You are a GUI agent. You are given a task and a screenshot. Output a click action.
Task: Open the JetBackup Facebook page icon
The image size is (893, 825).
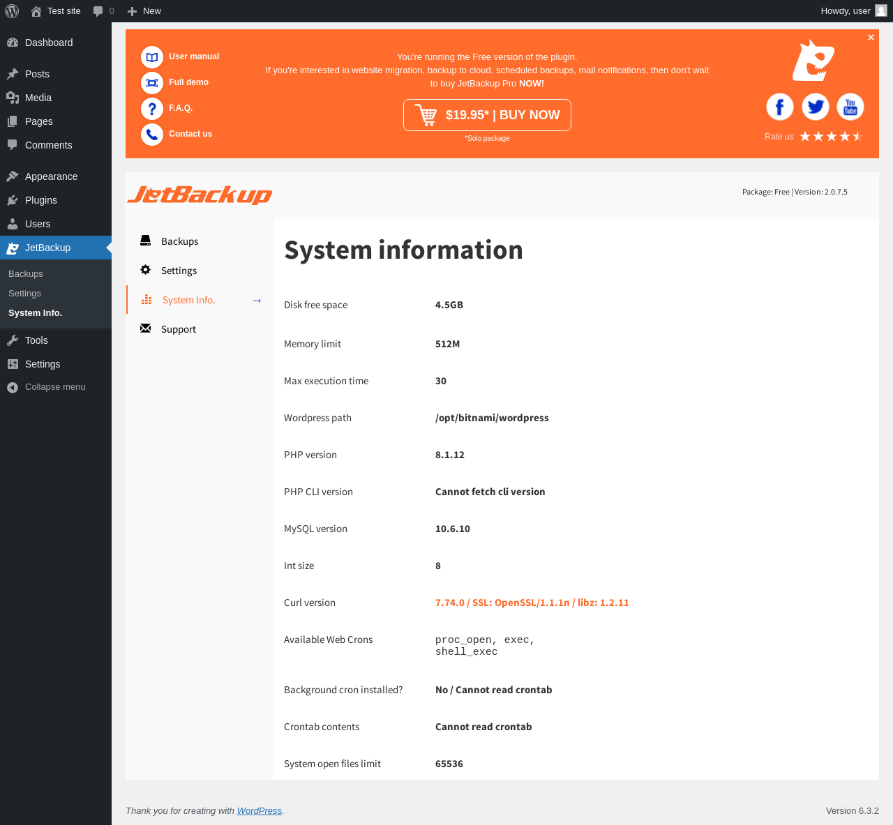(x=780, y=107)
